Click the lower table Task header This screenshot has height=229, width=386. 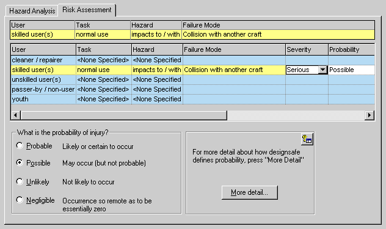(x=104, y=49)
